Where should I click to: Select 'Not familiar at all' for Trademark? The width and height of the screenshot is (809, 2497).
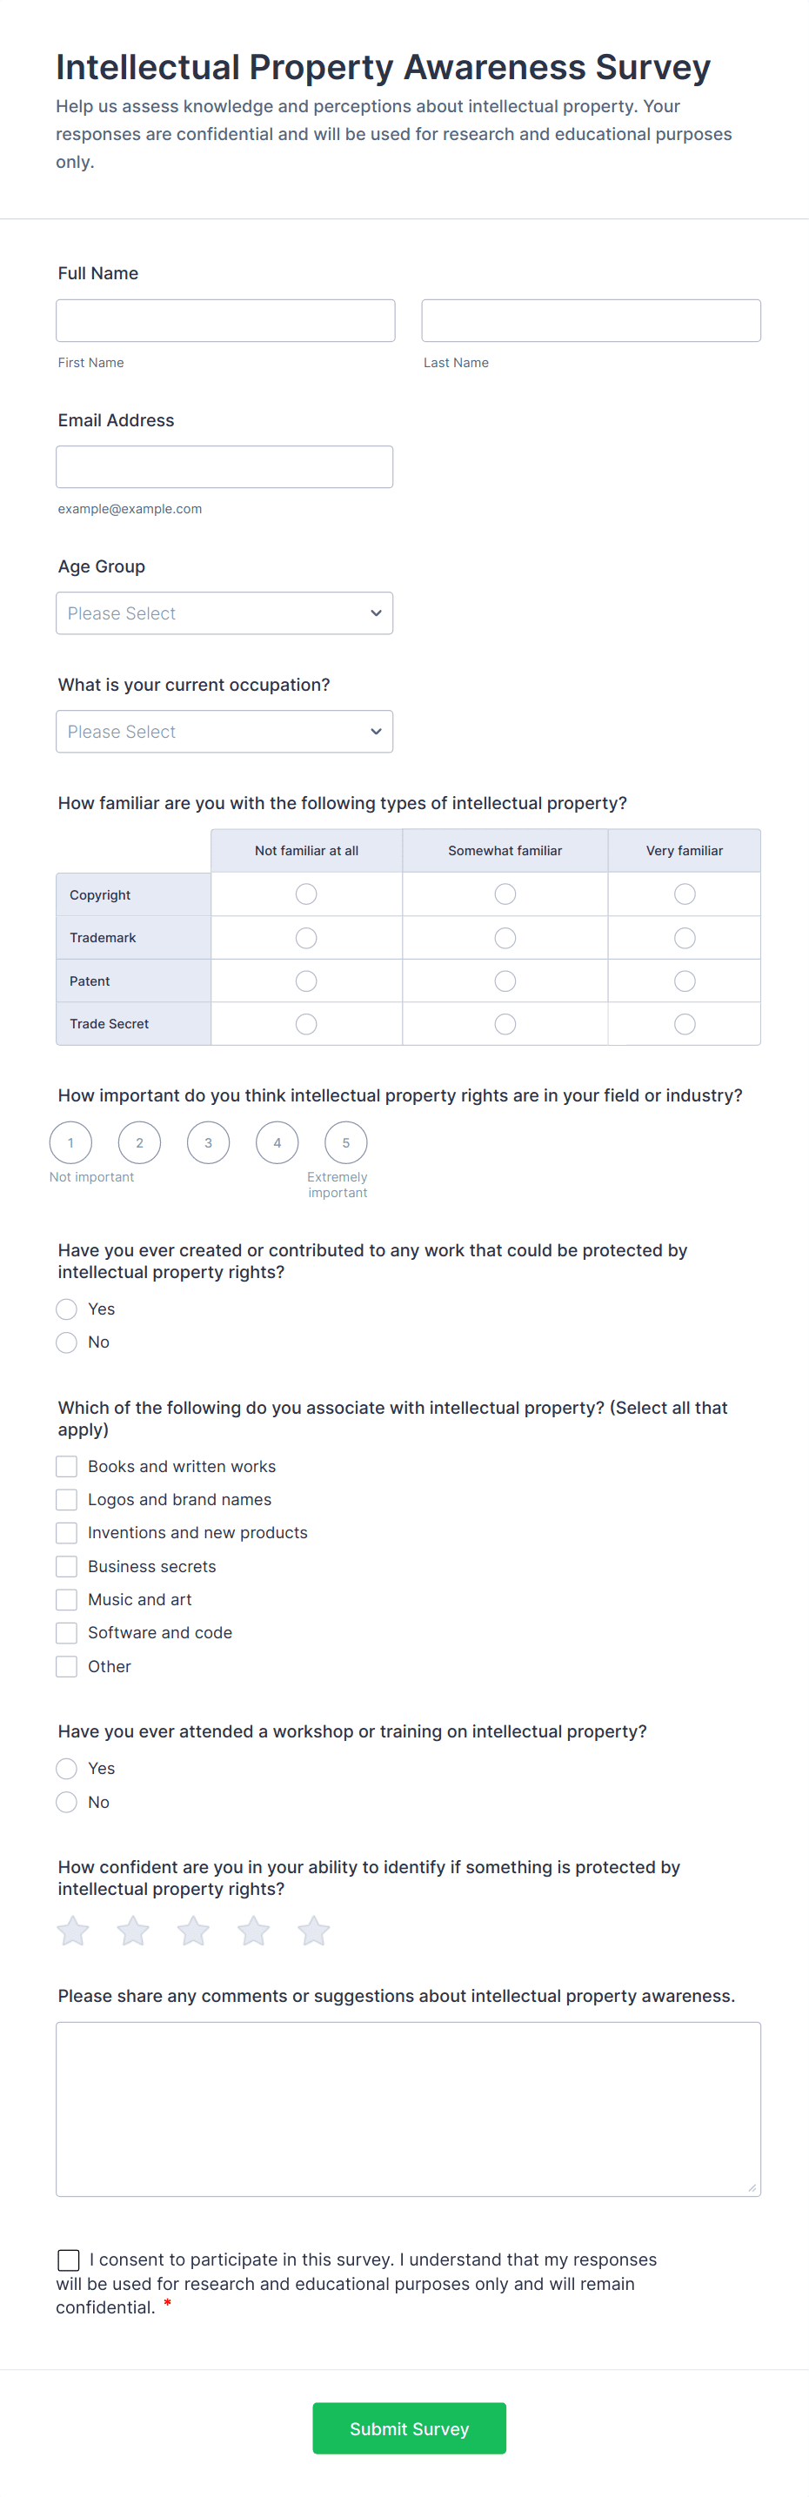tap(306, 937)
